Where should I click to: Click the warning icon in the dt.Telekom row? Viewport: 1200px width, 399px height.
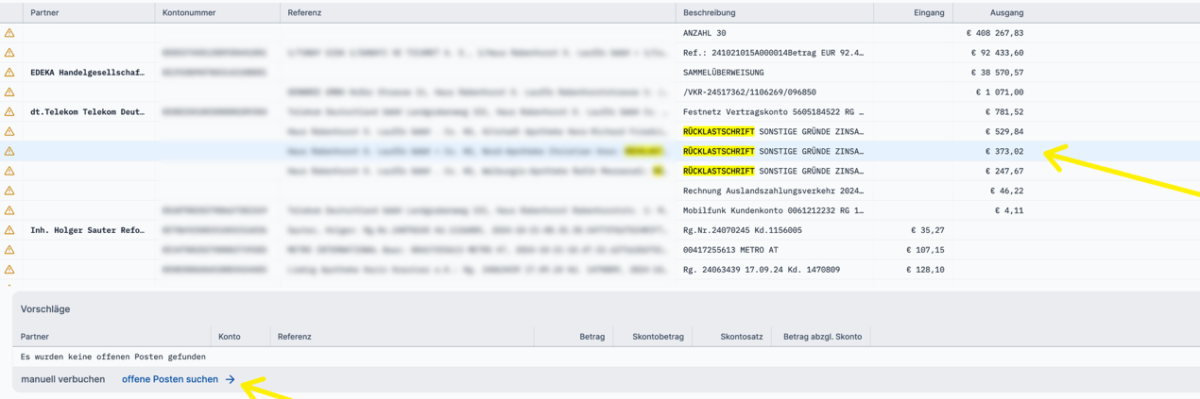[x=9, y=112]
